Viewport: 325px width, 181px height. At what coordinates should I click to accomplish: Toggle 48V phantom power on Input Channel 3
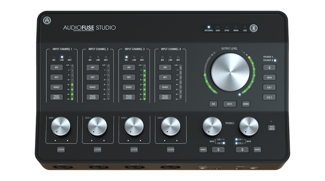[129, 67]
